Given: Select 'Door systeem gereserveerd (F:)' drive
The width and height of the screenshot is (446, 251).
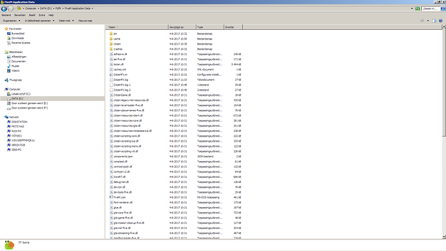Looking at the screenshot, I should tap(27, 108).
